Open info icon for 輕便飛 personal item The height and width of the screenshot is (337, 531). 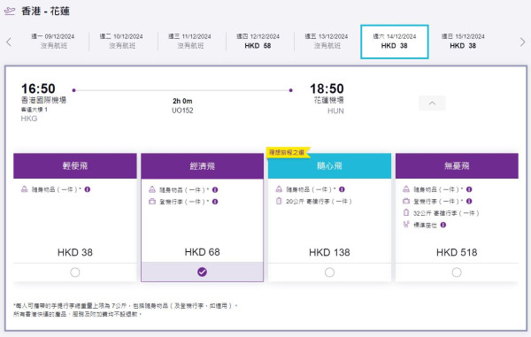[88, 189]
